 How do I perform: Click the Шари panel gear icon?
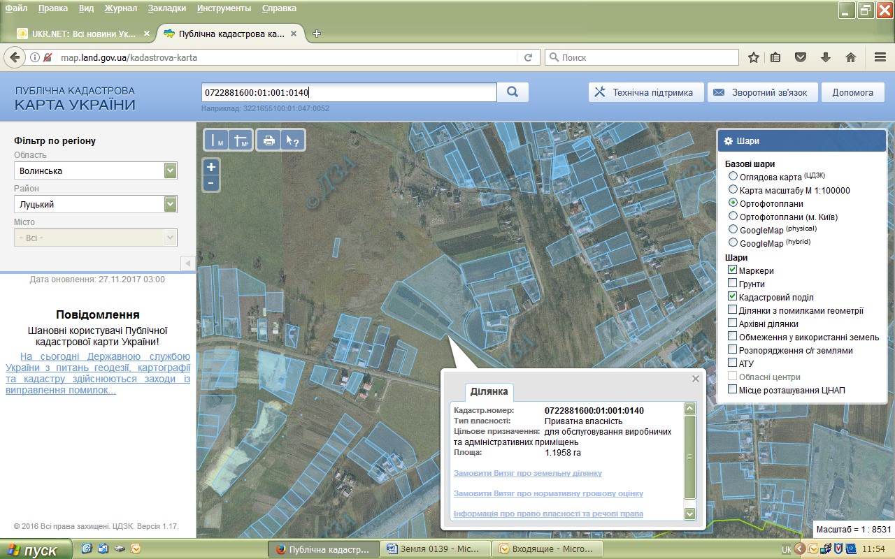click(728, 141)
